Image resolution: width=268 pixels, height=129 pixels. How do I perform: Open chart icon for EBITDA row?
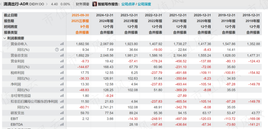[62, 124]
